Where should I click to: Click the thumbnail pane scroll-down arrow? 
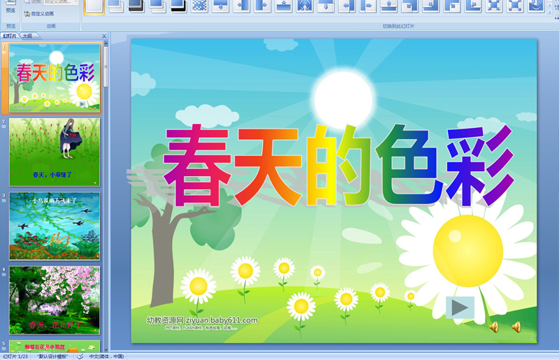pyautogui.click(x=106, y=350)
